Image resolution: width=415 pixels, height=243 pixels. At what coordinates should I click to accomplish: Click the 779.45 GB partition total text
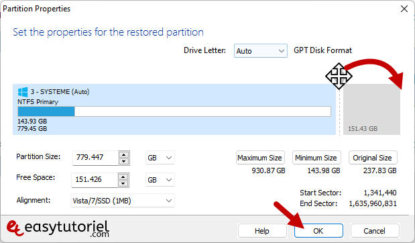[32, 128]
